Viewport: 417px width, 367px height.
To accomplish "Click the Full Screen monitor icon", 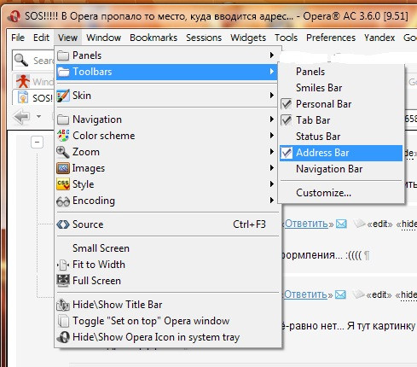I will 63,281.
